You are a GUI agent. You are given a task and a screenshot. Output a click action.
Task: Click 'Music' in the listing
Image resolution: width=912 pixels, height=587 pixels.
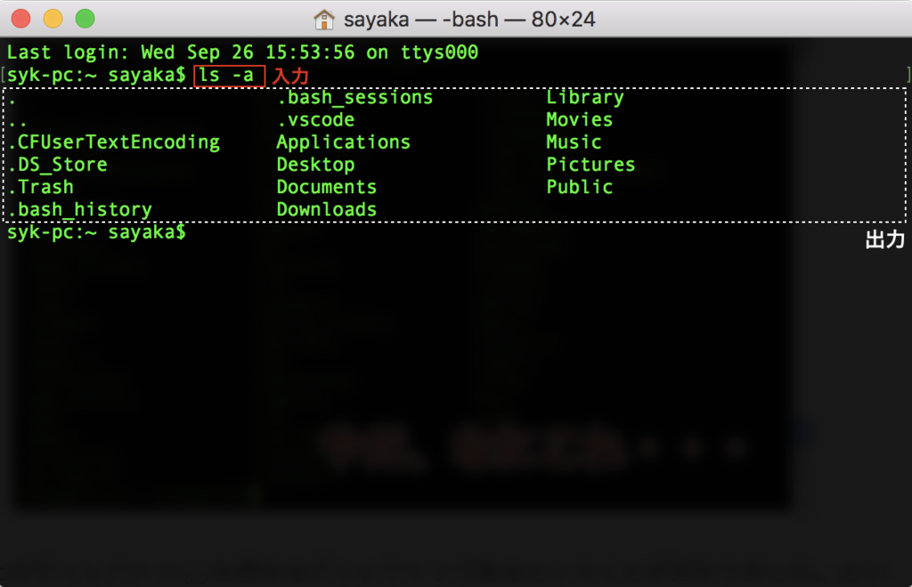[x=574, y=142]
